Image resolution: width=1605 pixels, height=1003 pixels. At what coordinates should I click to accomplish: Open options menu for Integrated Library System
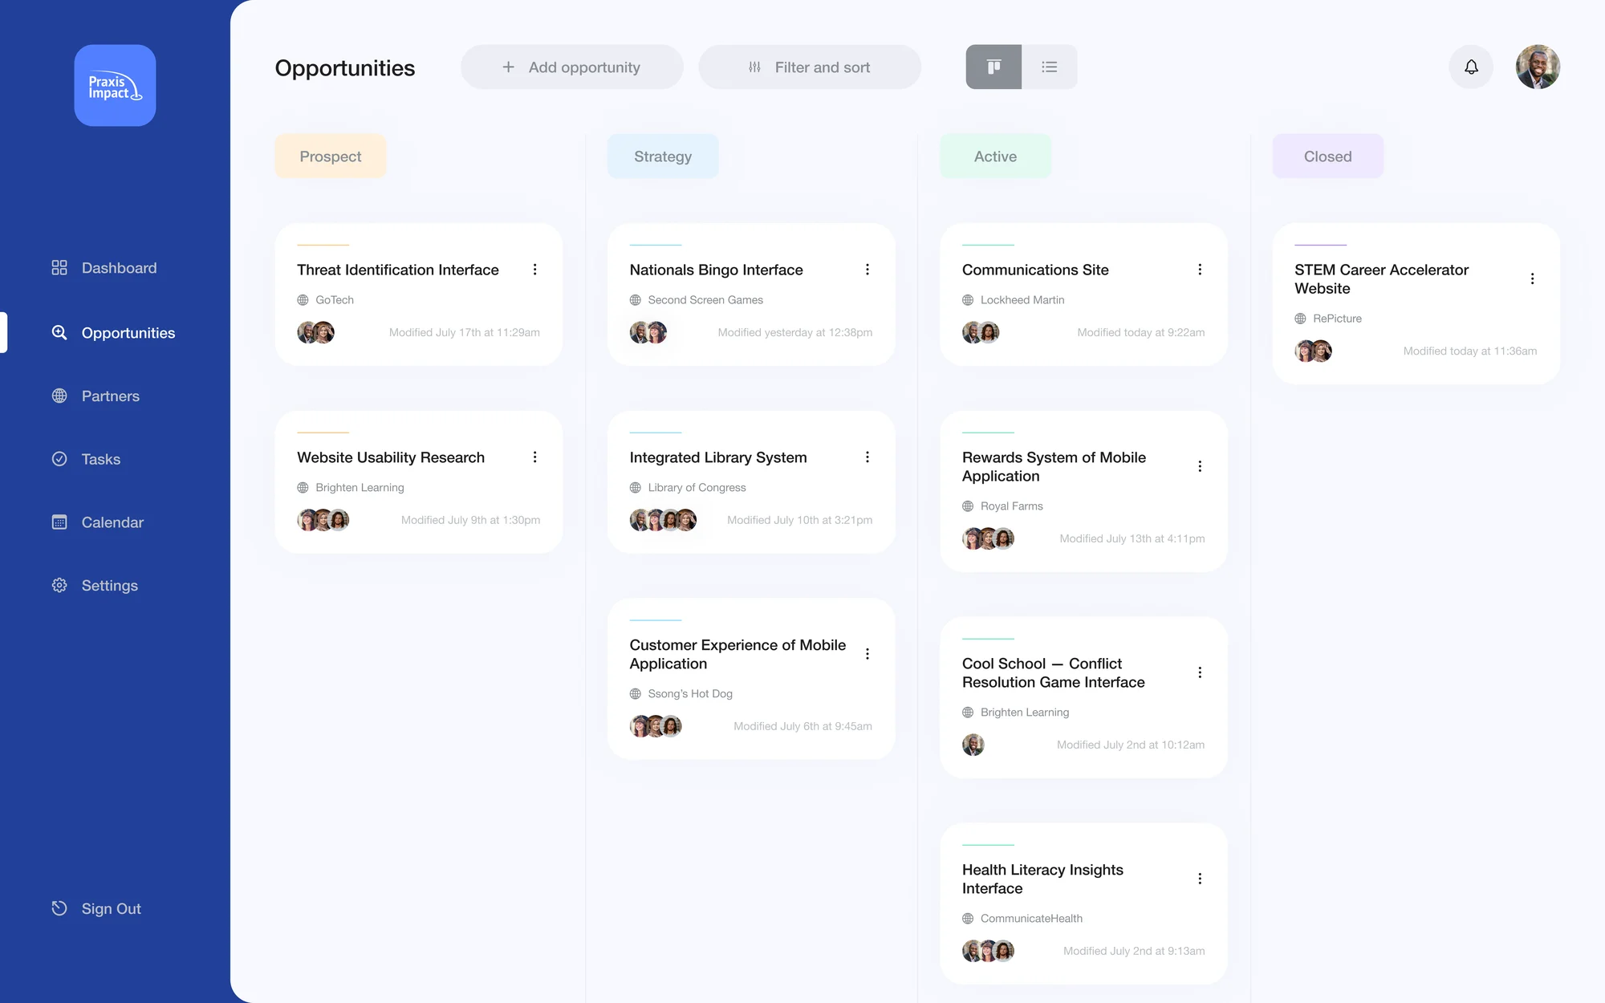868,457
